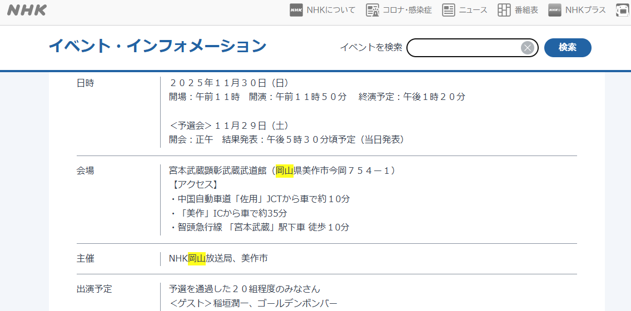Click the 検索 button

pyautogui.click(x=568, y=48)
